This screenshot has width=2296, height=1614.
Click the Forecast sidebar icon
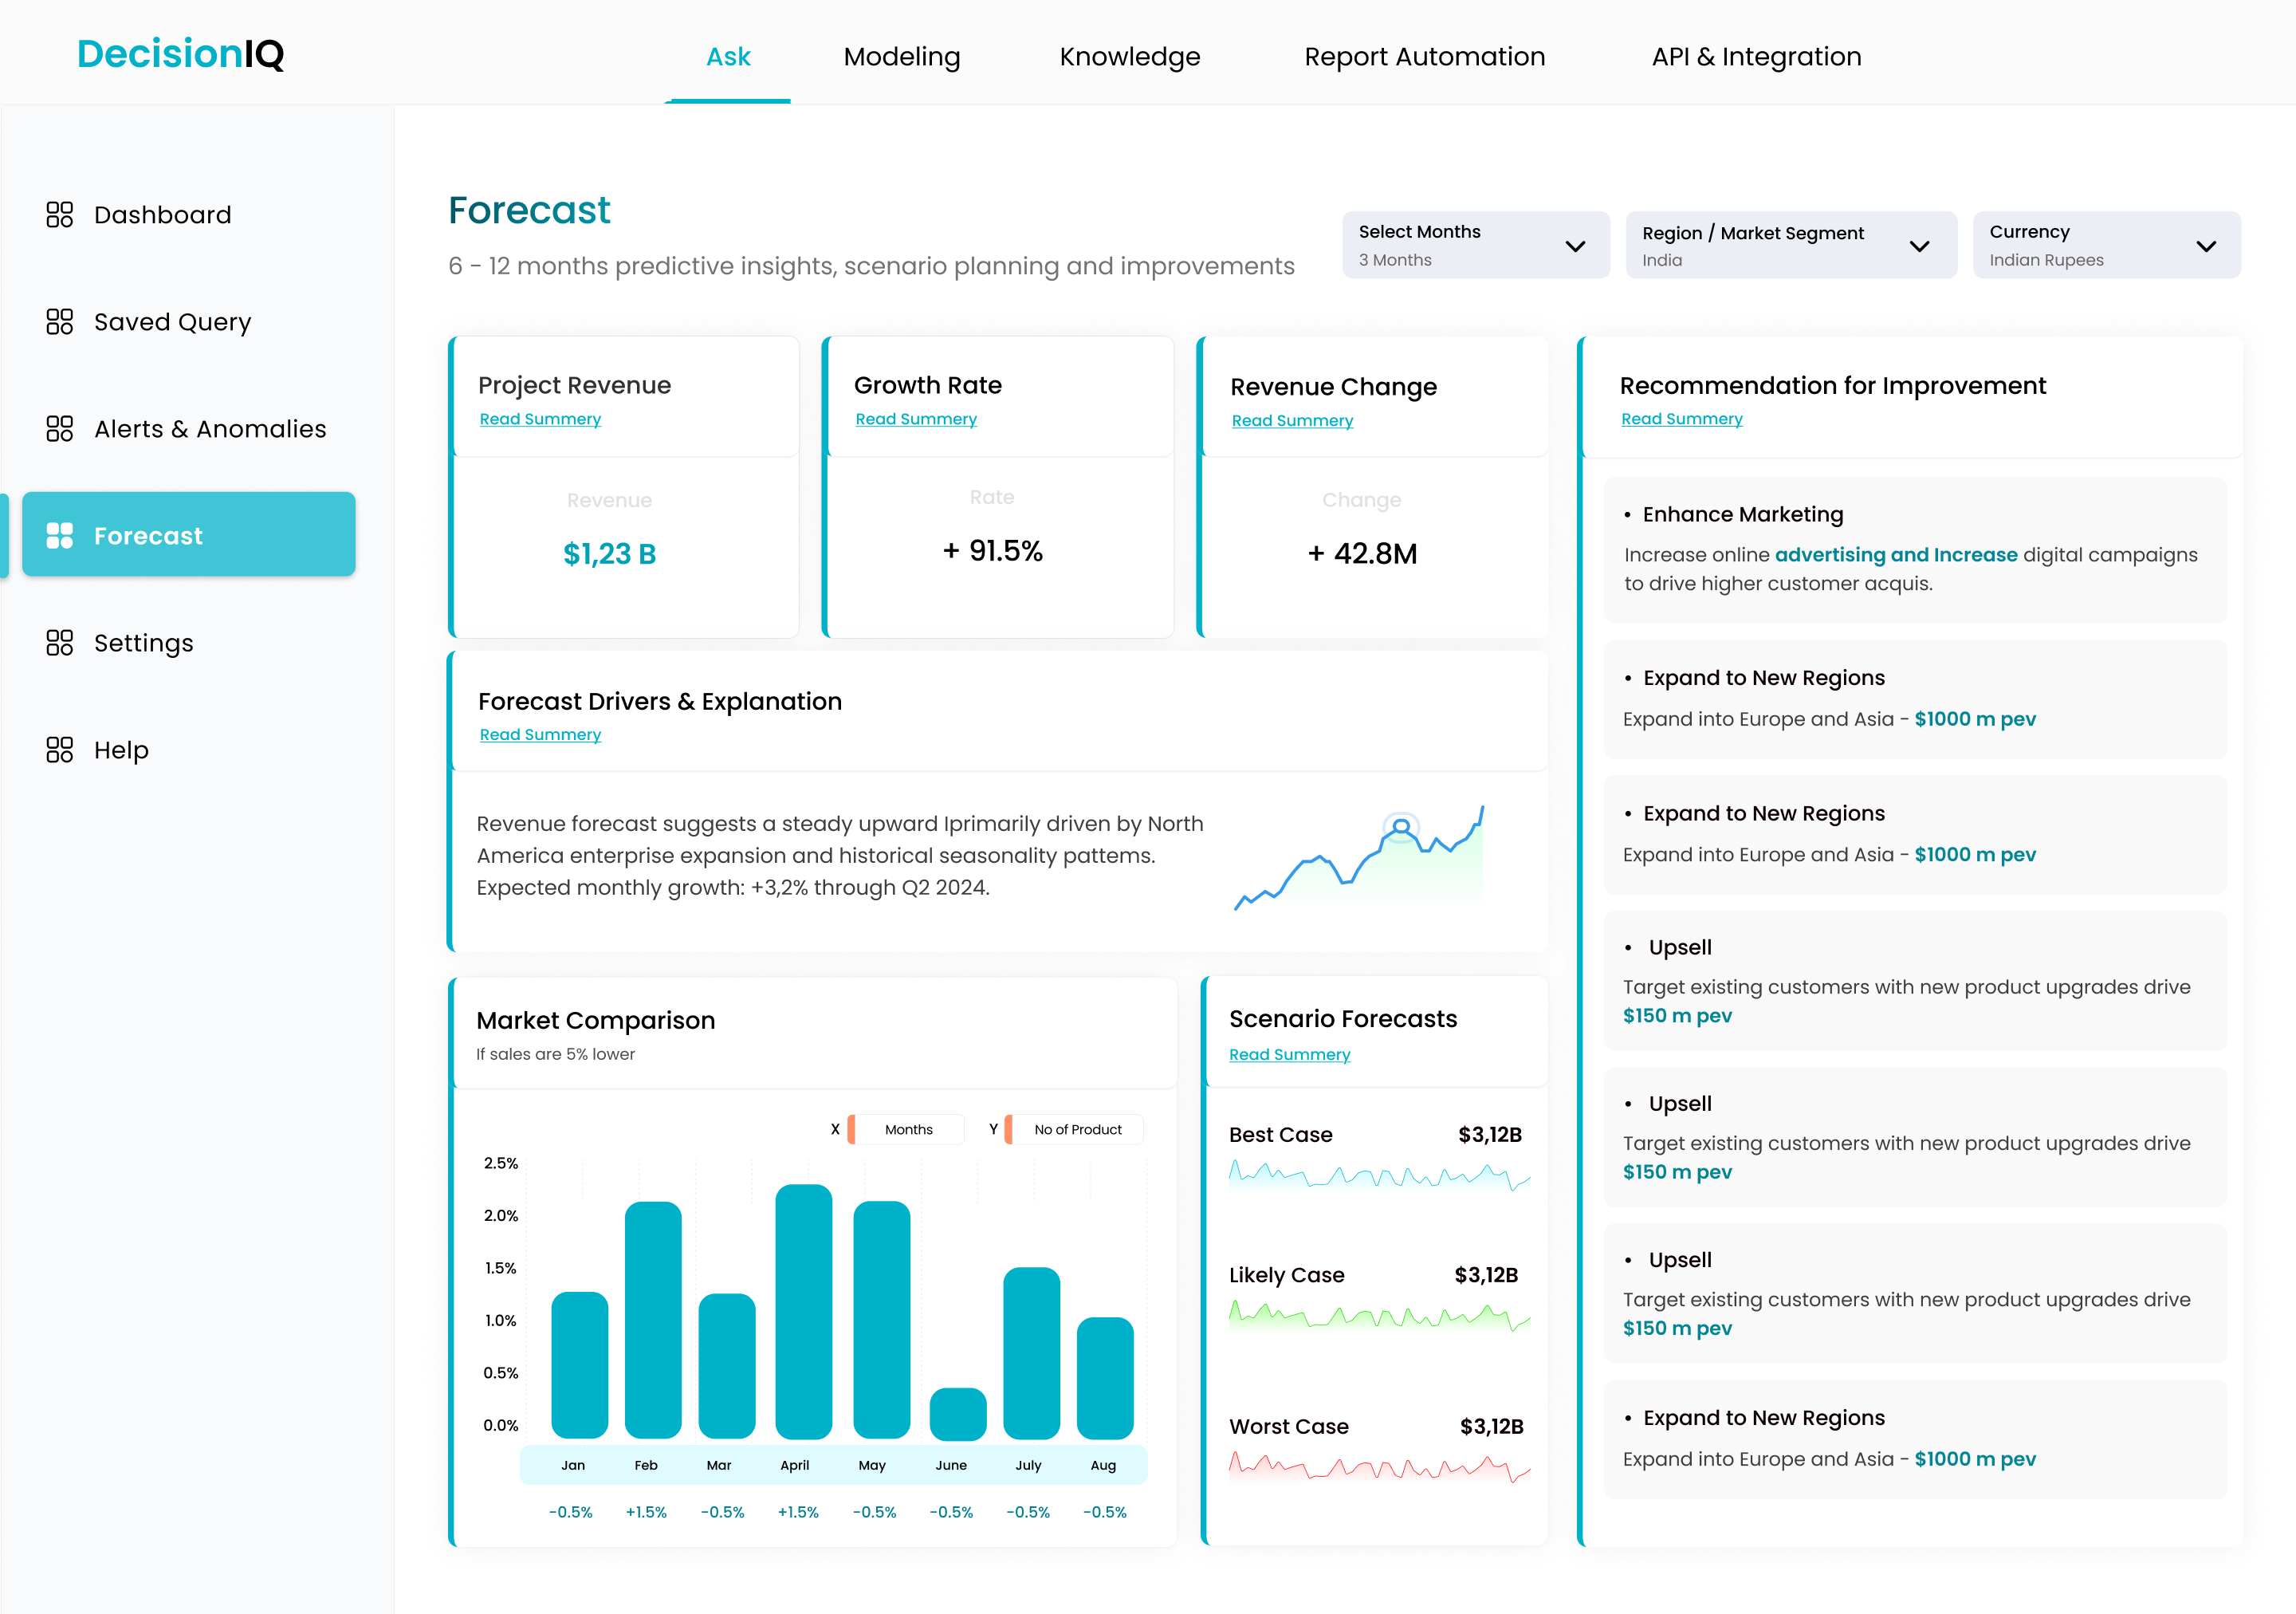tap(60, 535)
